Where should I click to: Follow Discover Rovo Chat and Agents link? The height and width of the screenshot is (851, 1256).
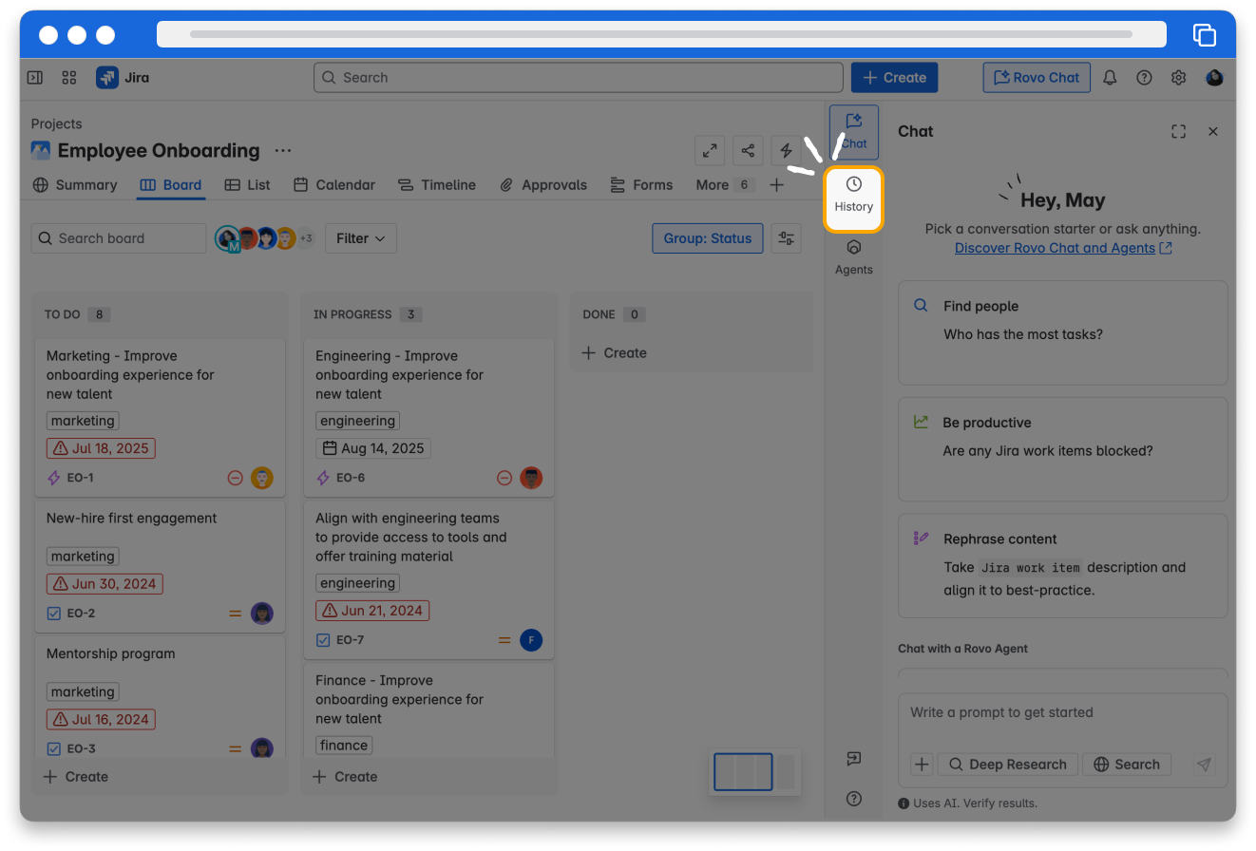pyautogui.click(x=1063, y=248)
